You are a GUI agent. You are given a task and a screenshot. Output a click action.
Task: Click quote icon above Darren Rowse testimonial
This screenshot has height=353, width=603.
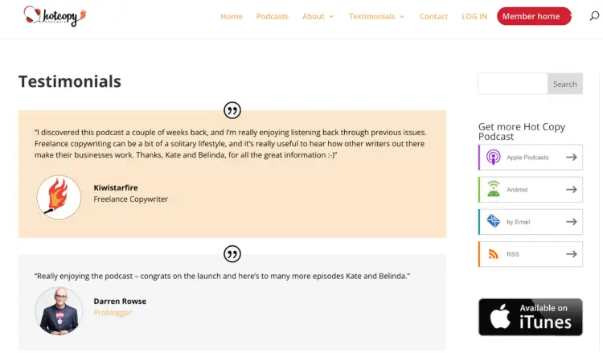[232, 254]
